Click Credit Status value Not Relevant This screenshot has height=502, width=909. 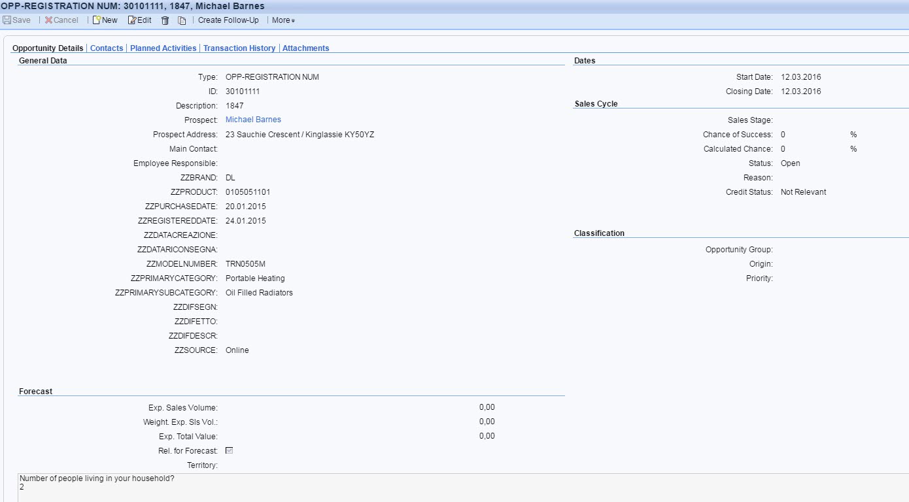point(804,192)
